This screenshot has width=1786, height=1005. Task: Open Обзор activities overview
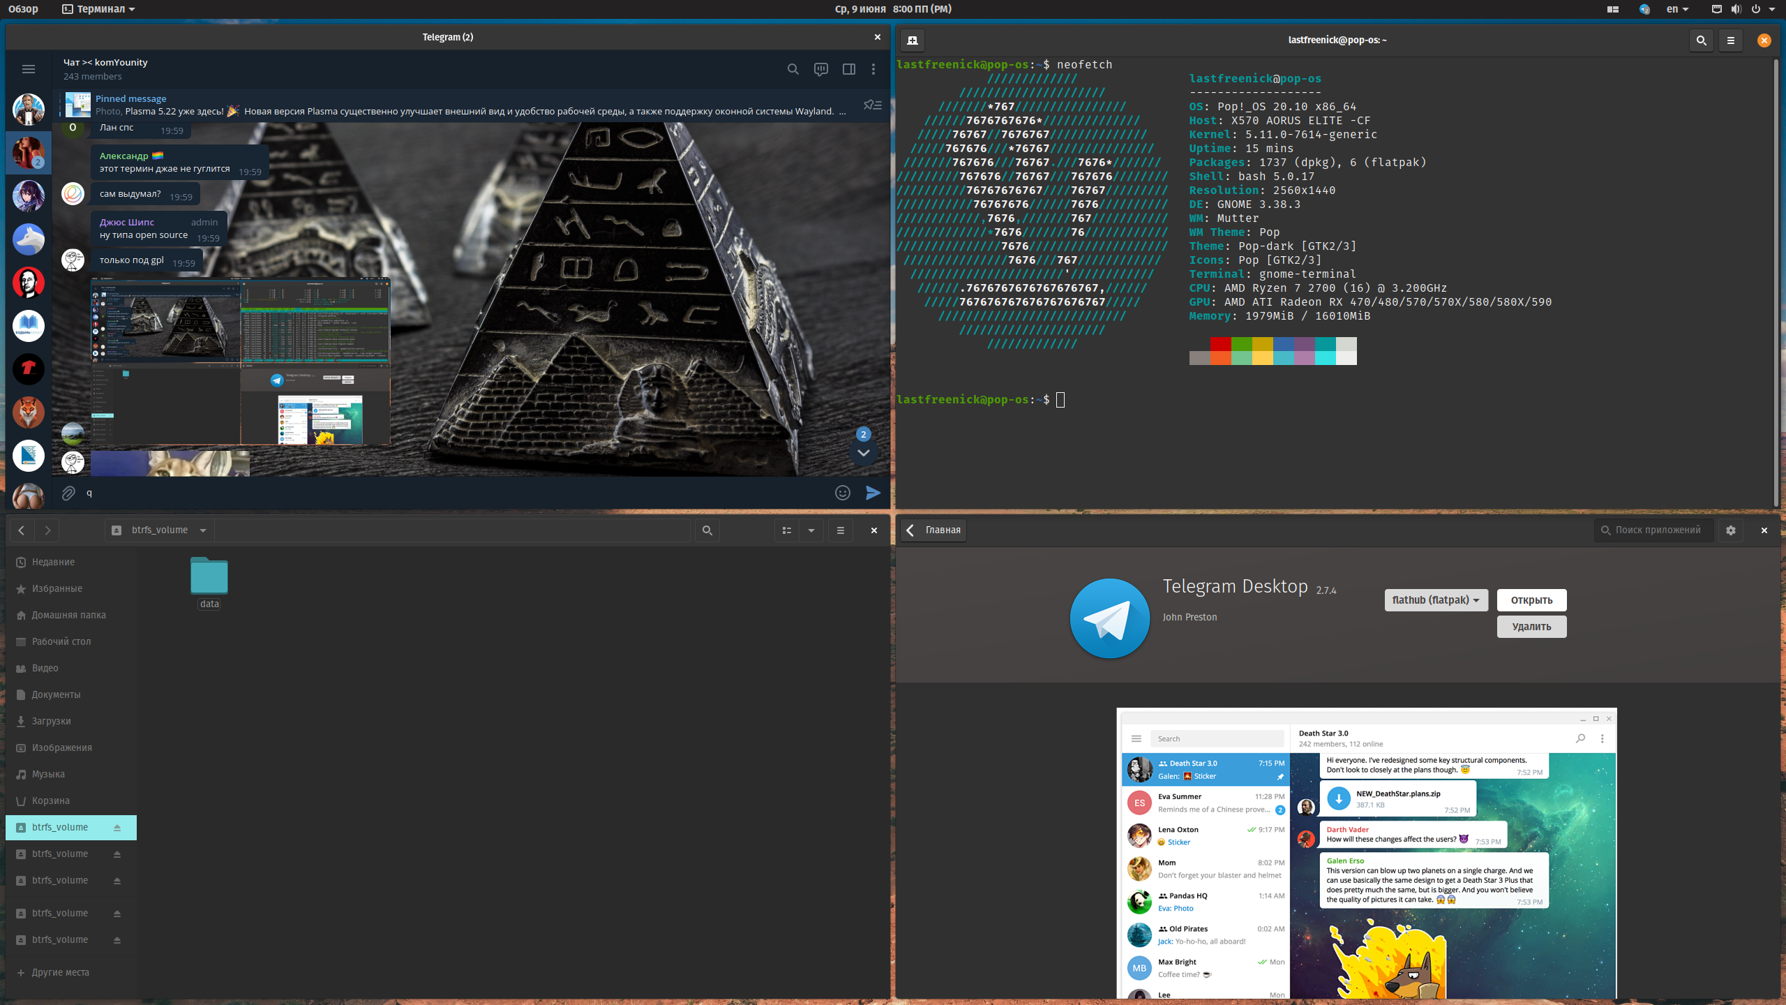pyautogui.click(x=23, y=9)
